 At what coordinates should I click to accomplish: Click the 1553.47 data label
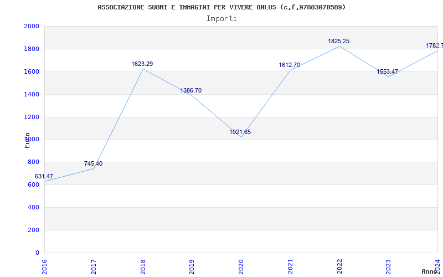(387, 72)
